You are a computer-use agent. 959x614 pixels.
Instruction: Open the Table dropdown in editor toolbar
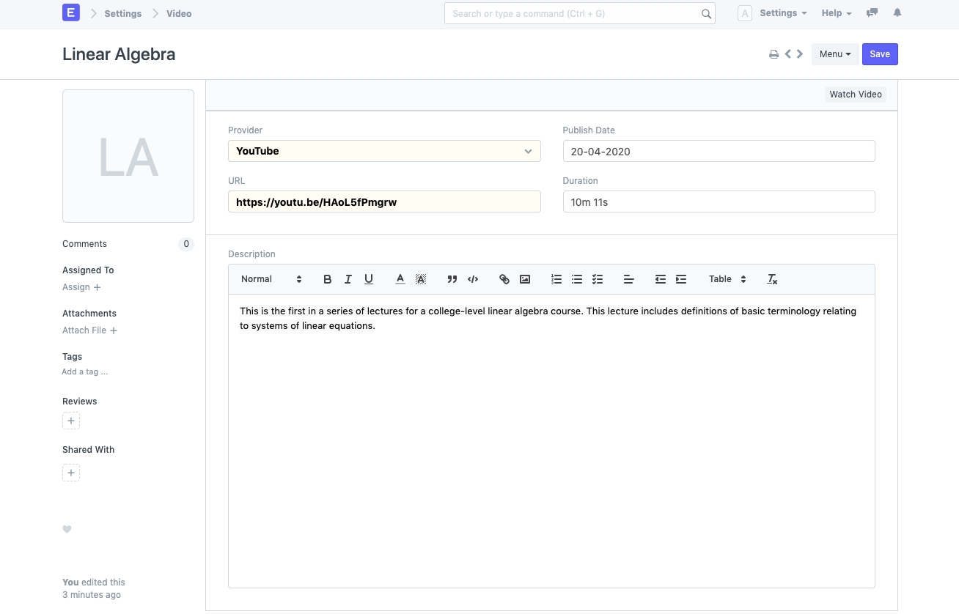coord(727,279)
